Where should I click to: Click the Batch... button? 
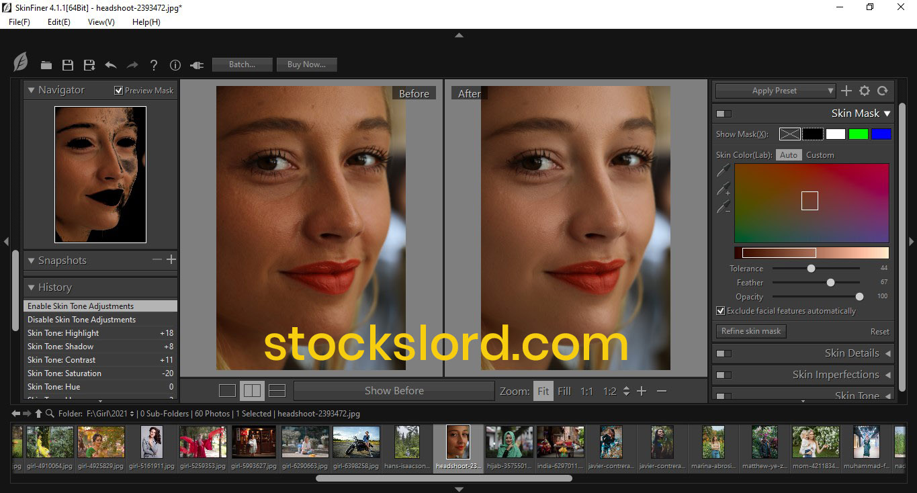(x=242, y=64)
